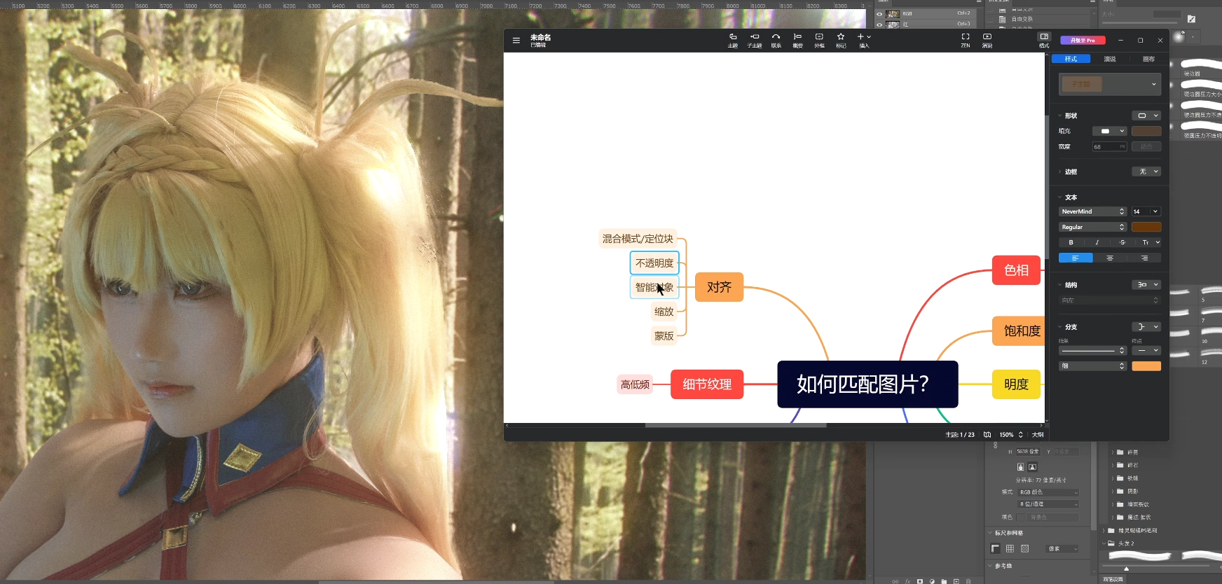Image resolution: width=1222 pixels, height=584 pixels.
Task: Select the 细节纹理 red node
Action: point(707,384)
